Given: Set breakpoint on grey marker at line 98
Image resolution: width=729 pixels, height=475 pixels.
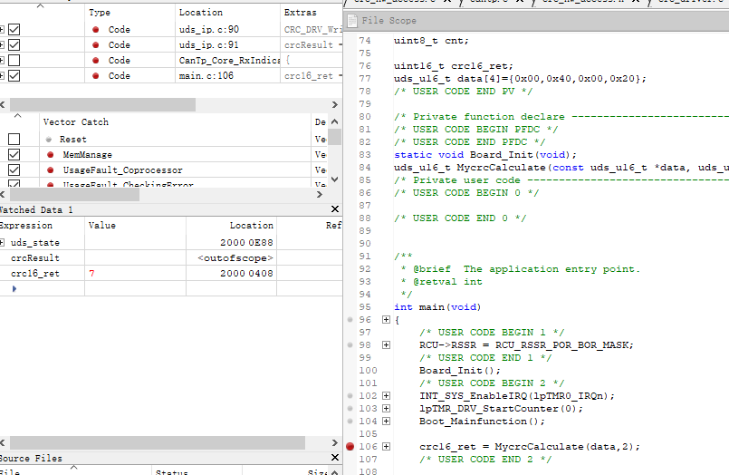Looking at the screenshot, I should click(350, 344).
